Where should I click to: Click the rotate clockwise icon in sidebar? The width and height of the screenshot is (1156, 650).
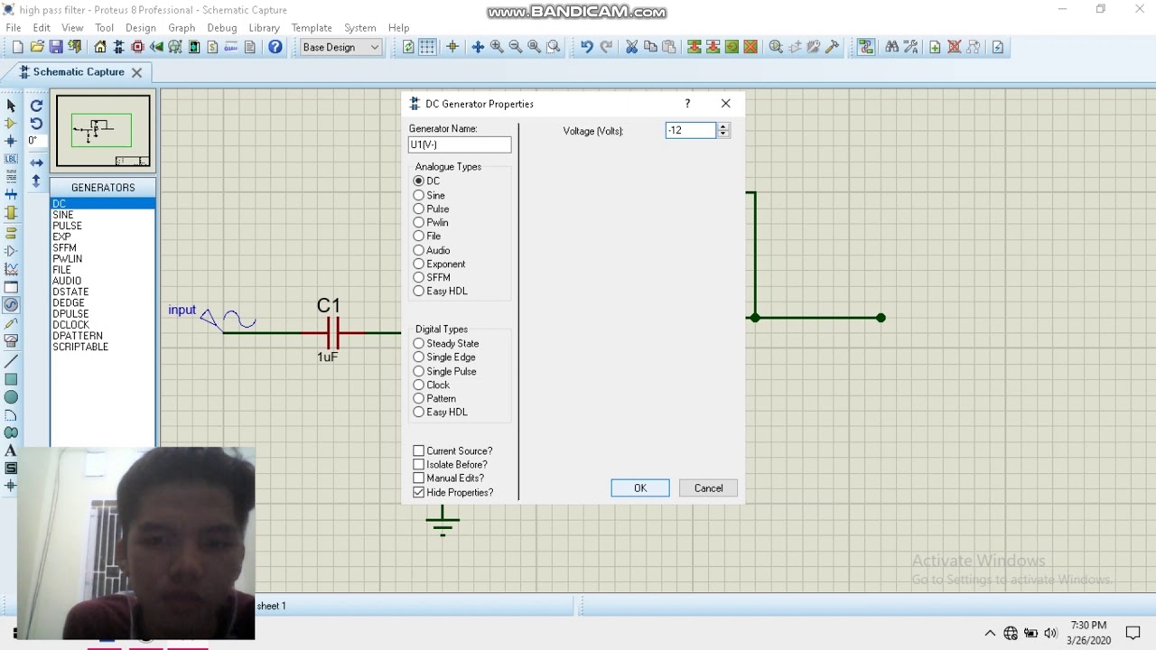36,106
